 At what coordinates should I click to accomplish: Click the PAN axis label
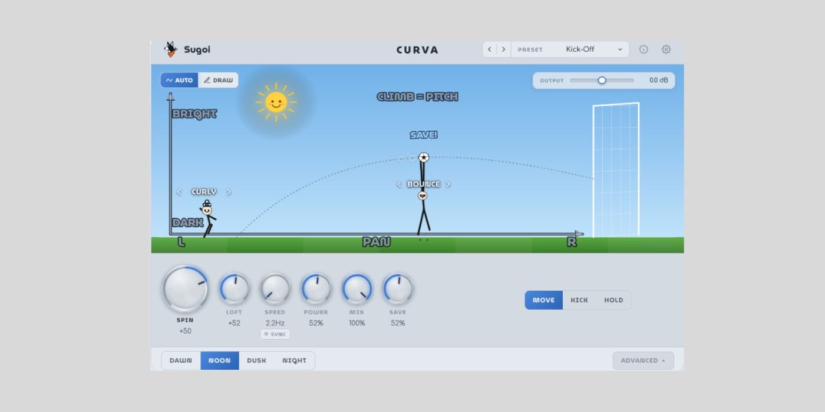pyautogui.click(x=377, y=242)
